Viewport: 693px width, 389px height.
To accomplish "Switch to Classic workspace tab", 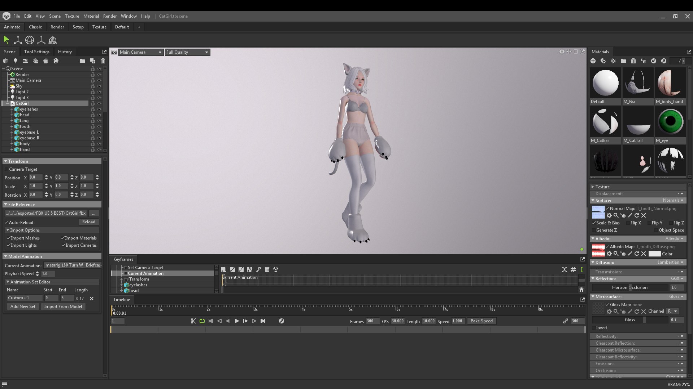I will (35, 27).
